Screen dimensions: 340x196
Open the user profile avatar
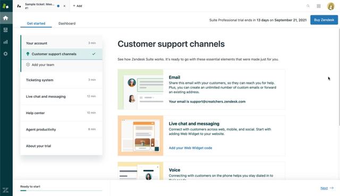330,6
